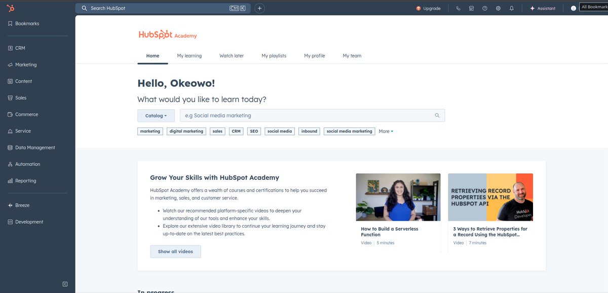Open the Breeze sidebar menu
Screen dimensions: 608x293
(19, 205)
